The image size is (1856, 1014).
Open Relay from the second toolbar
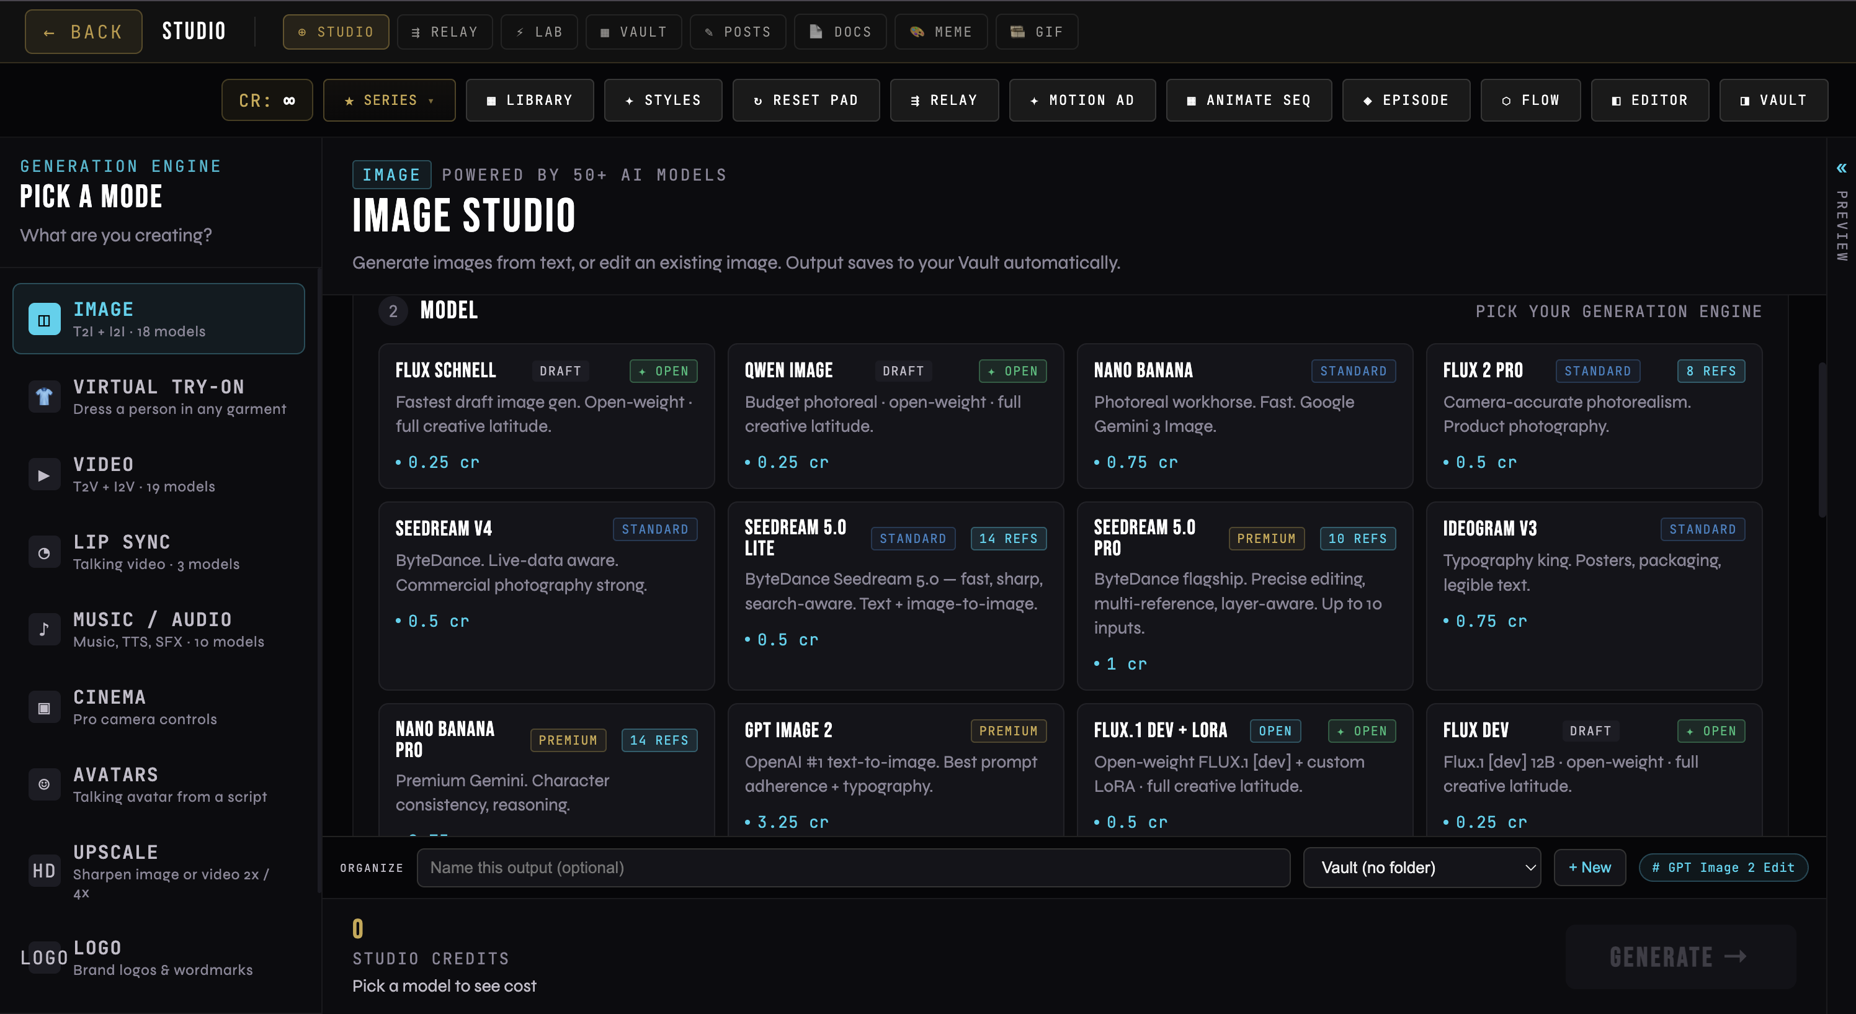coord(944,100)
